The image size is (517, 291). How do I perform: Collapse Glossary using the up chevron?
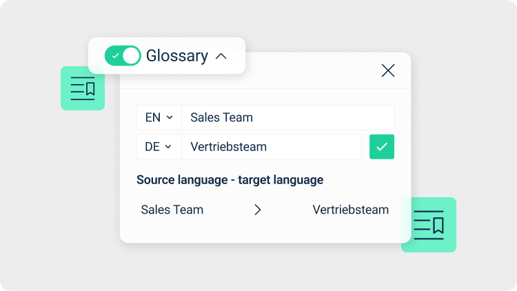click(221, 56)
